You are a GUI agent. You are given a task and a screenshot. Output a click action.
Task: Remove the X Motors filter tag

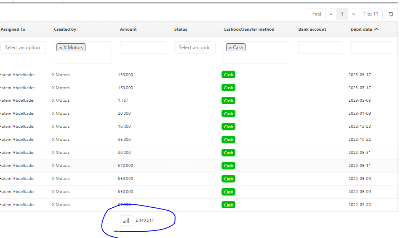[x=61, y=48]
